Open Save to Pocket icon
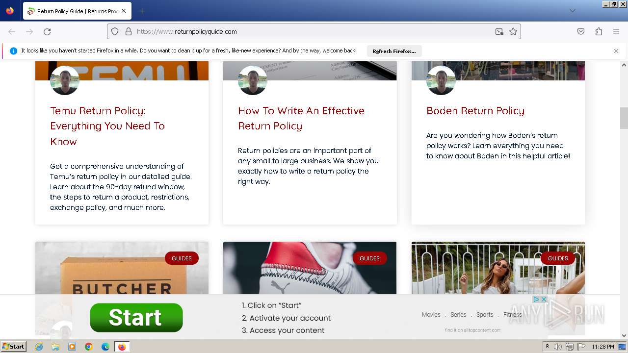Viewport: 628px width, 353px height. 581,31
